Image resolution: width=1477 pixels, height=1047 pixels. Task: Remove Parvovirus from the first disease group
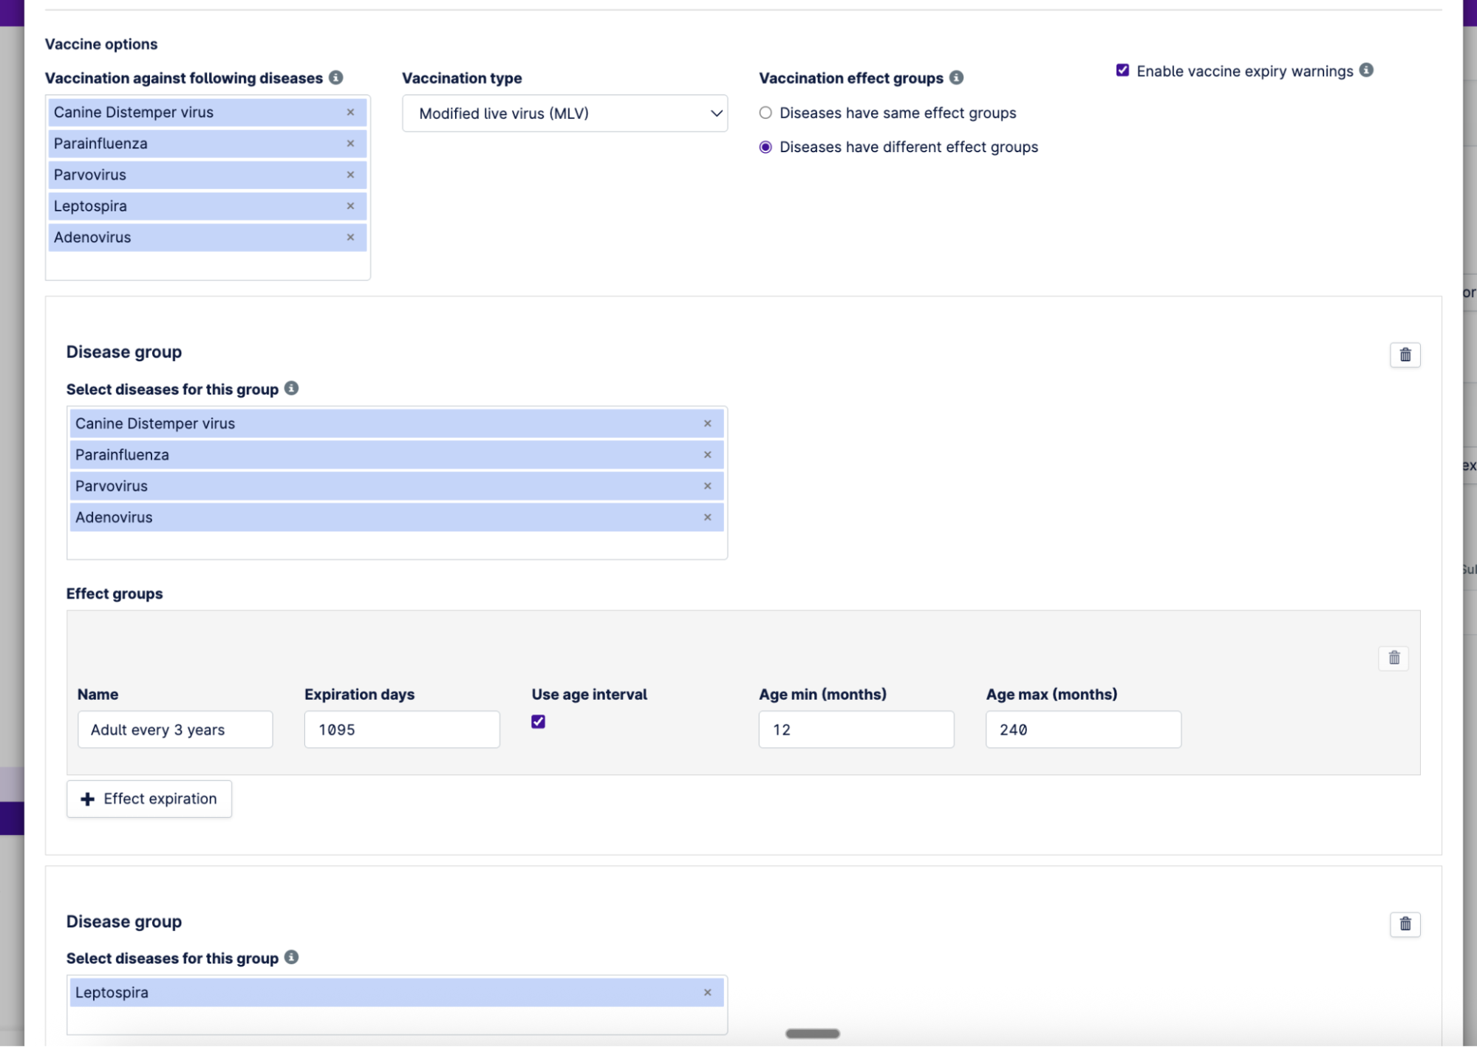[707, 486]
